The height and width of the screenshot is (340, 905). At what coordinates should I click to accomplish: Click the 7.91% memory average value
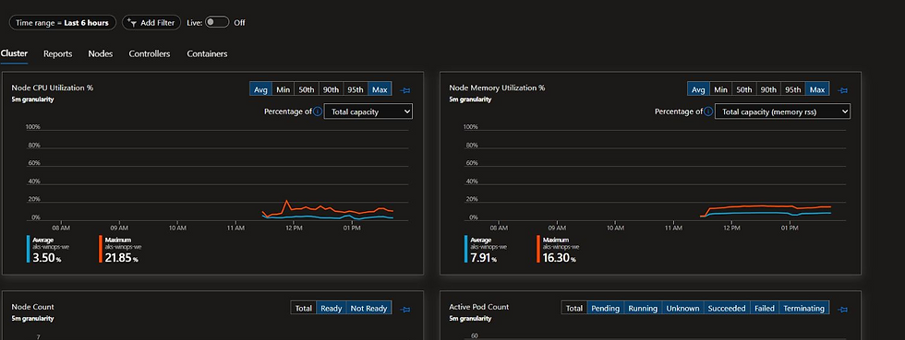(x=485, y=258)
